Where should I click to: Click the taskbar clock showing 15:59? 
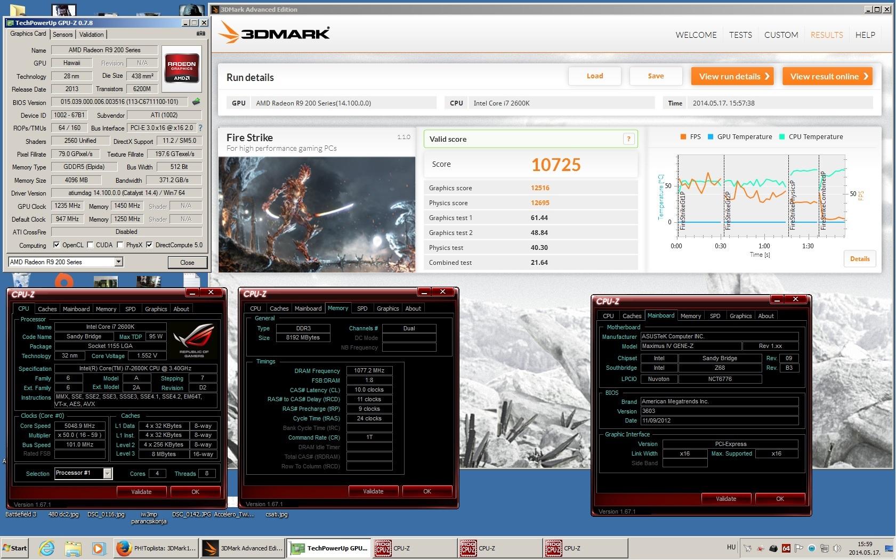(x=865, y=544)
